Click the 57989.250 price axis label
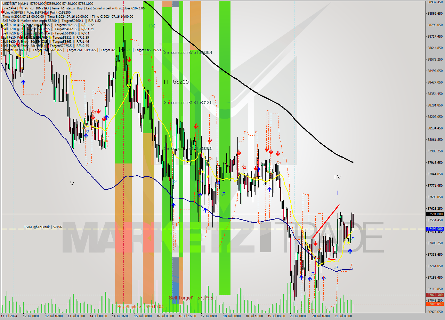 (x=436, y=151)
